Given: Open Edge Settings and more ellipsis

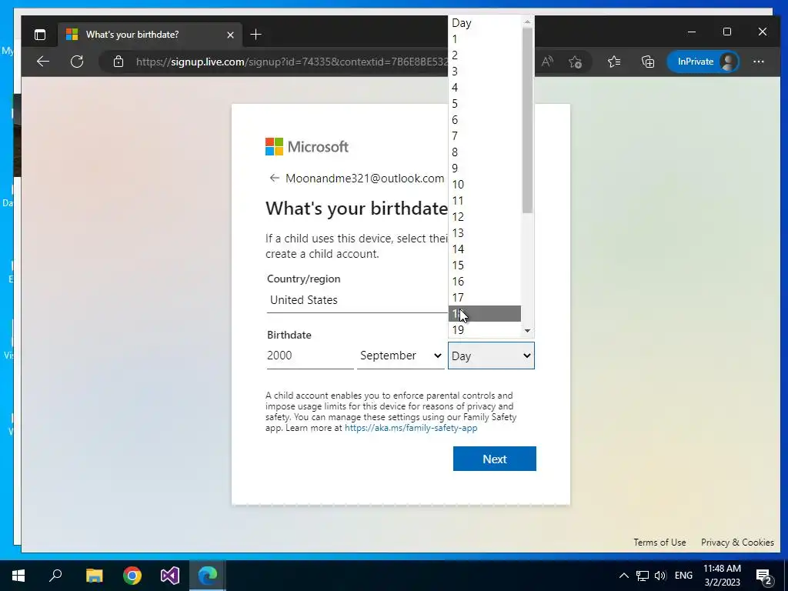Looking at the screenshot, I should coord(758,62).
